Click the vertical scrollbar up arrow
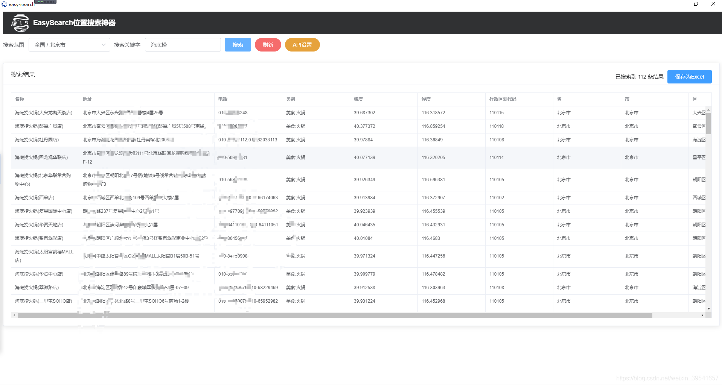 click(x=708, y=110)
